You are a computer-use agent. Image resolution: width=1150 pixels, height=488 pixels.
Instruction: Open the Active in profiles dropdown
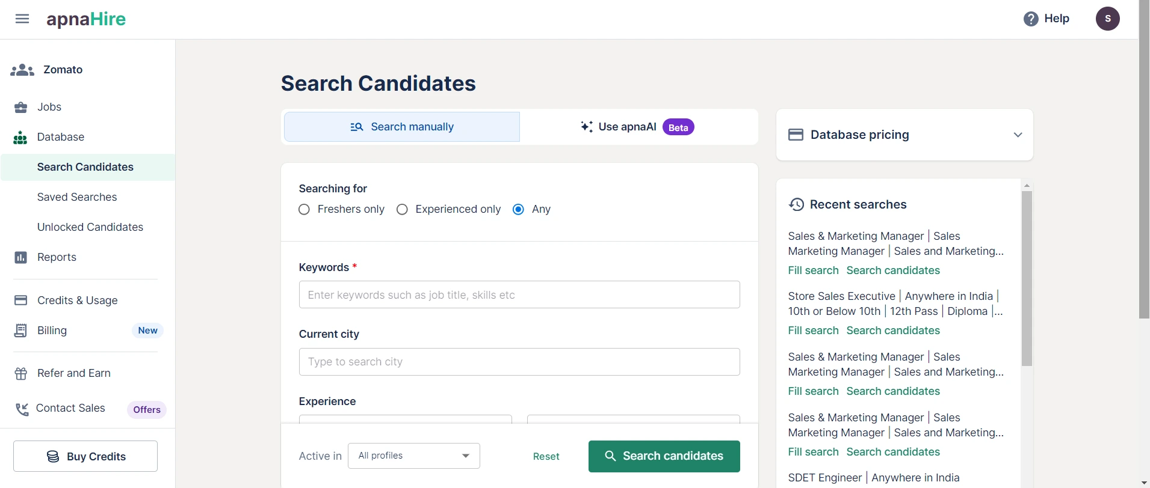pyautogui.click(x=414, y=456)
